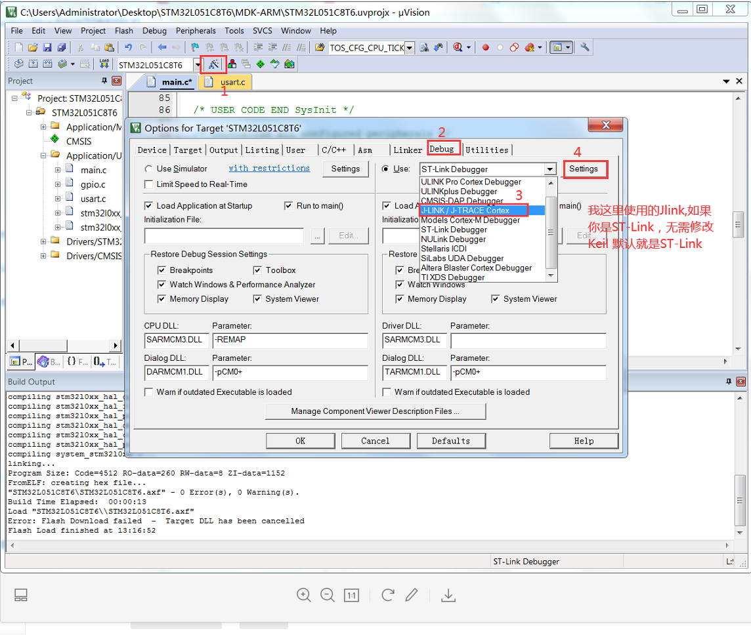
Task: Uncheck simulator Load Application at Startup
Action: coord(148,206)
